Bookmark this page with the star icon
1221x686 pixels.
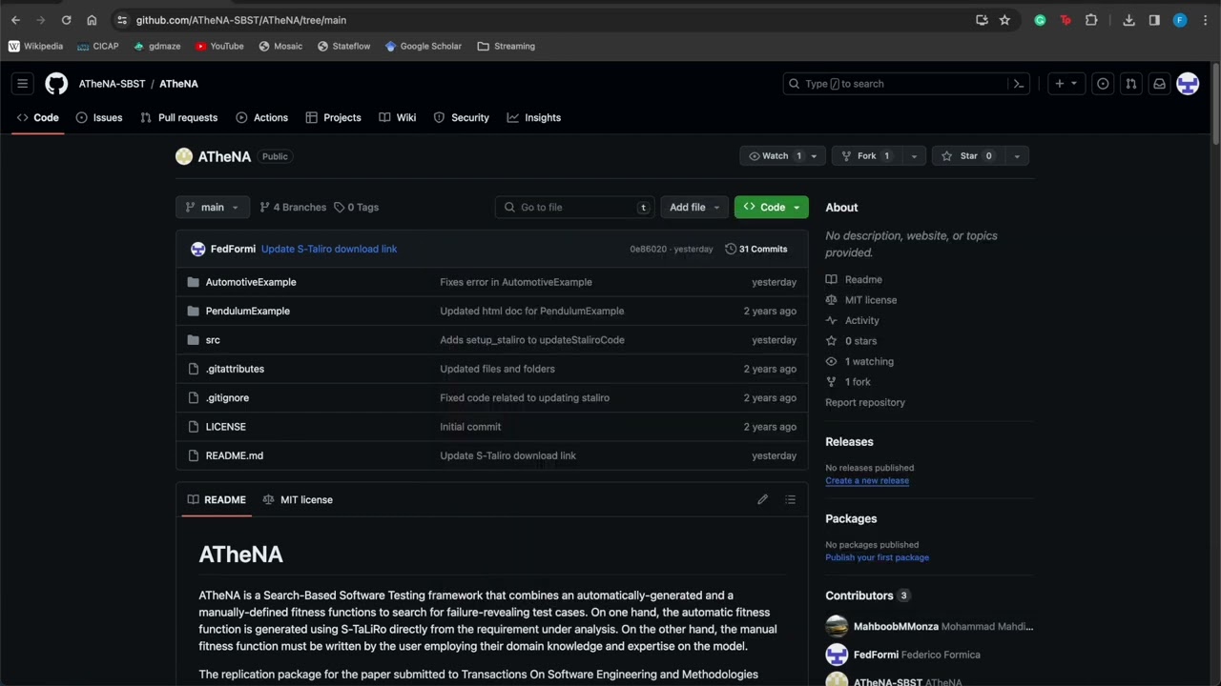coord(1004,20)
